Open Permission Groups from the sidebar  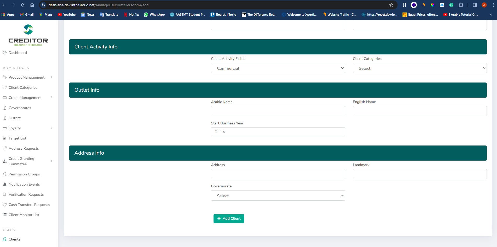(24, 174)
